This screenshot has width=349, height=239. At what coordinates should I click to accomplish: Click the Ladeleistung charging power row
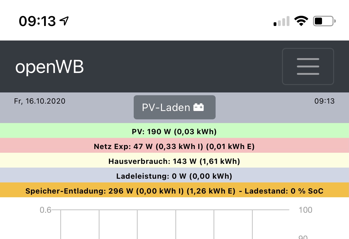click(x=174, y=175)
